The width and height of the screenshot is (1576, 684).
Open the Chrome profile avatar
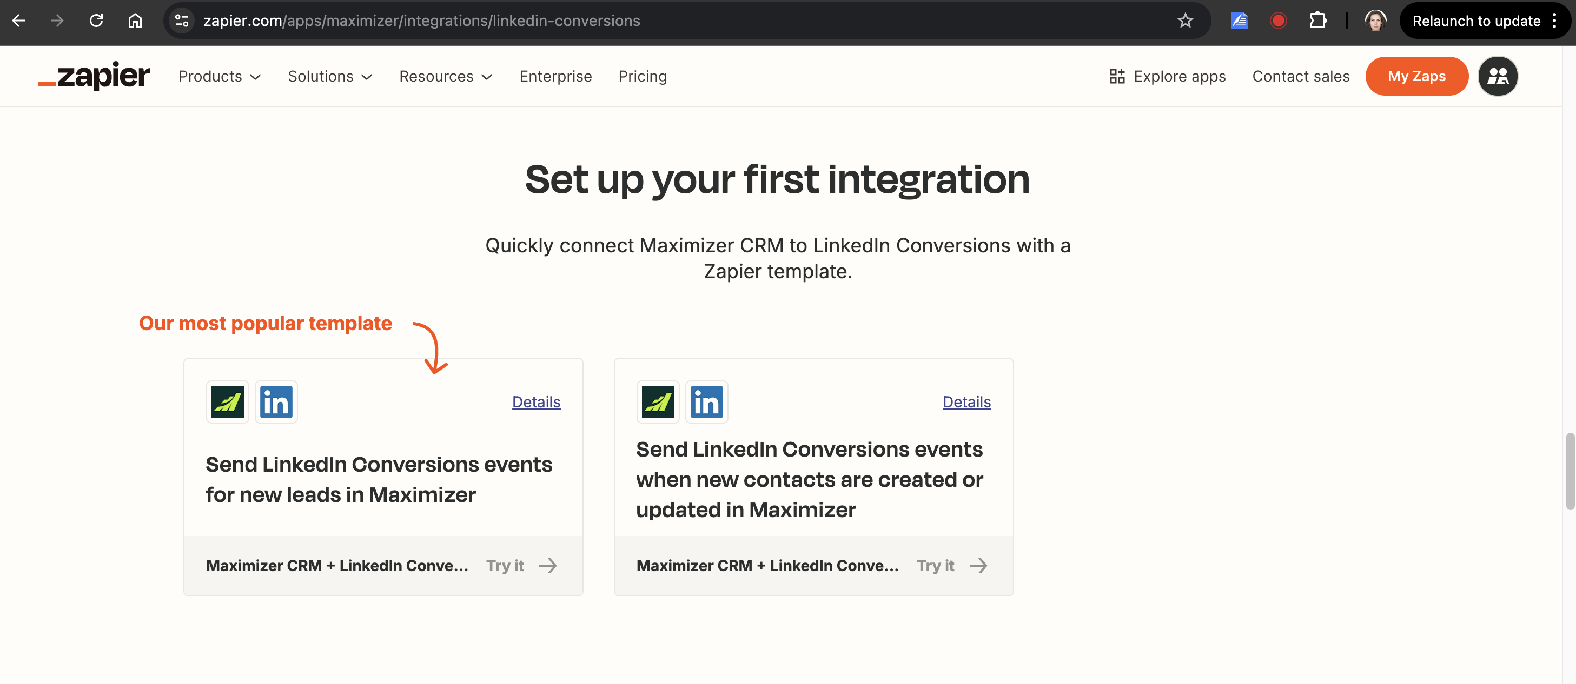point(1375,21)
